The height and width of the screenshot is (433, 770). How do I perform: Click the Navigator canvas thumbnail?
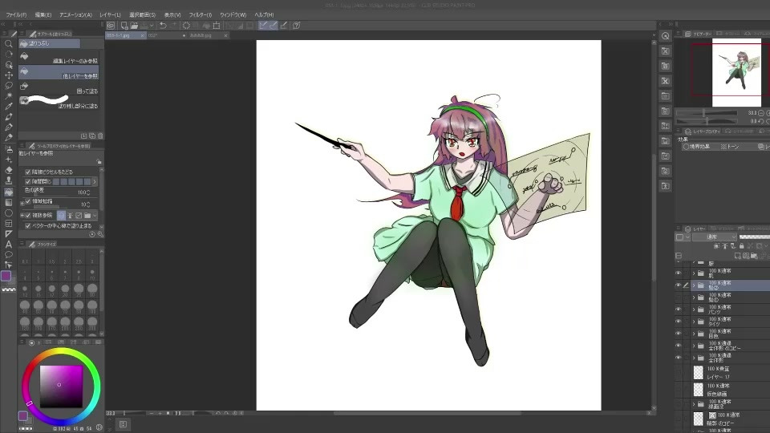tap(736, 73)
